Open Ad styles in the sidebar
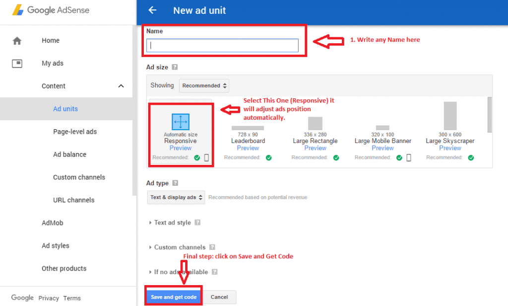Viewport: 508px width, 306px height. (x=56, y=245)
